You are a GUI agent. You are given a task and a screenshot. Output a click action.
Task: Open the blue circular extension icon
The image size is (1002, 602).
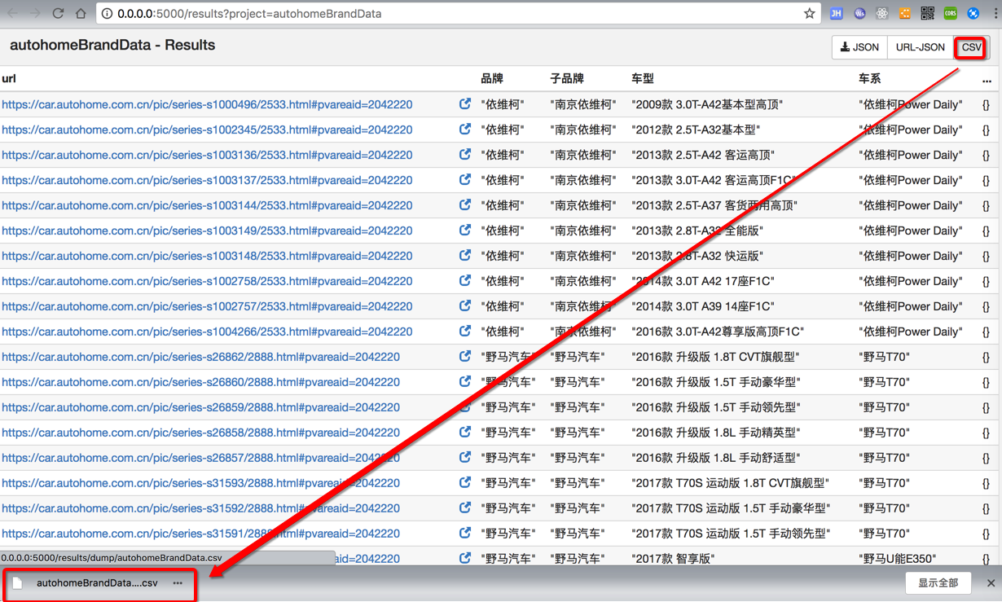click(x=973, y=13)
